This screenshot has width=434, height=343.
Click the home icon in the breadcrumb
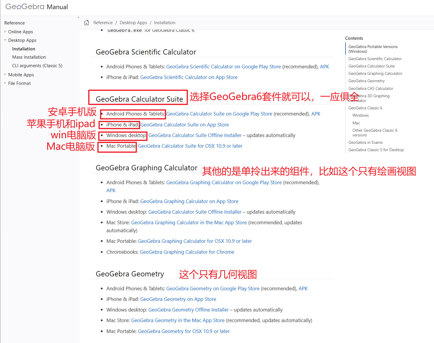[x=86, y=22]
